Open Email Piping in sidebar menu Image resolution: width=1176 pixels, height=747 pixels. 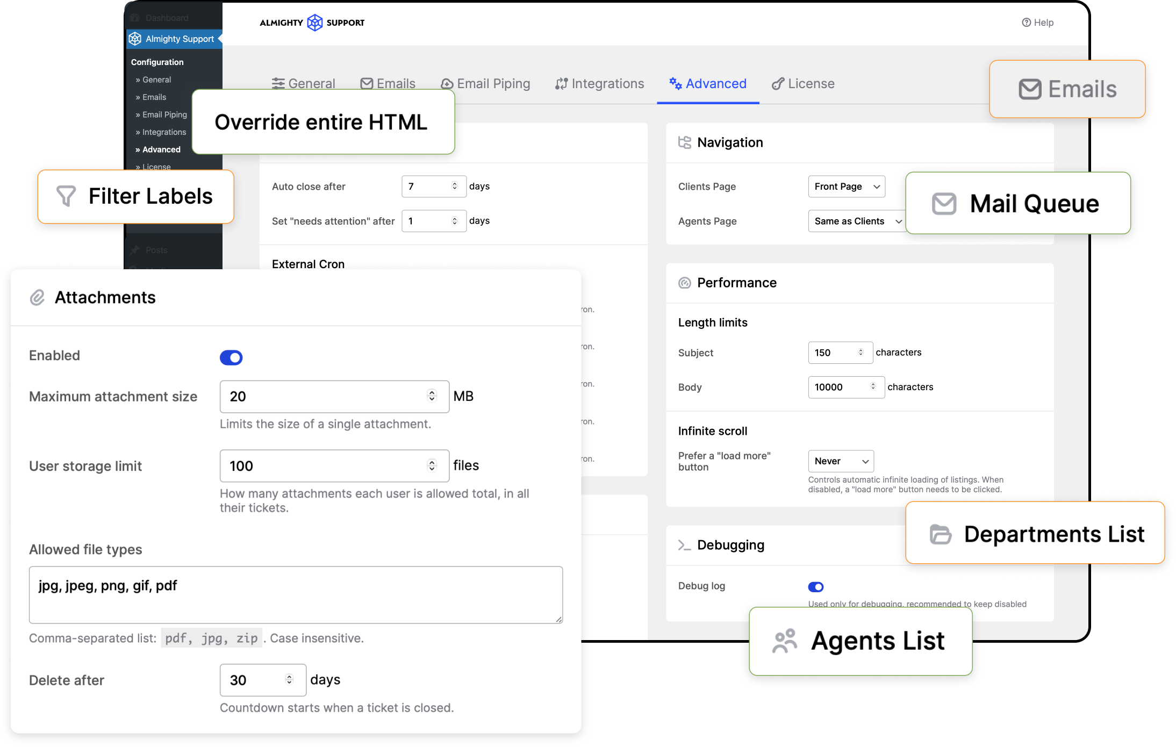[x=161, y=114]
